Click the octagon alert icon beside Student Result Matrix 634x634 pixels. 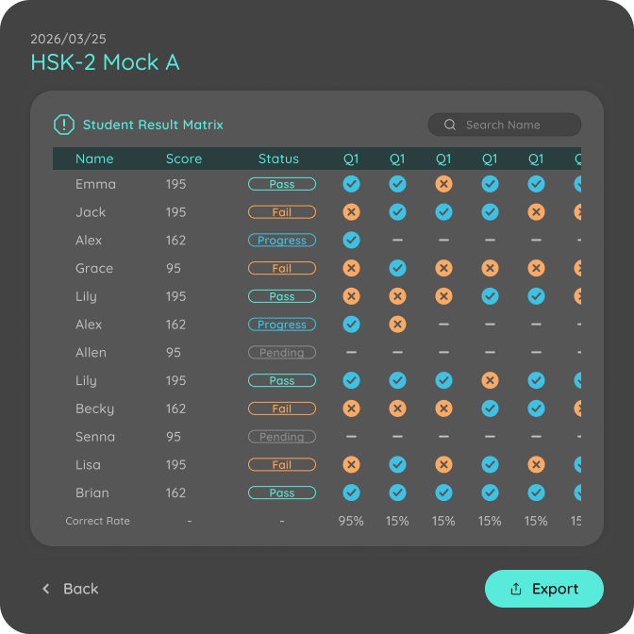tap(64, 125)
